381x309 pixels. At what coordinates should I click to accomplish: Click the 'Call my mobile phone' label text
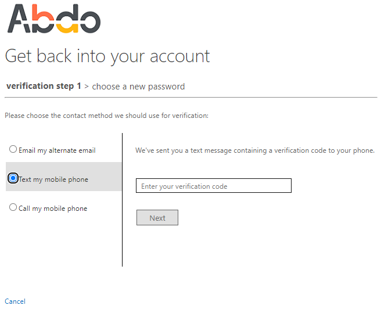click(53, 209)
